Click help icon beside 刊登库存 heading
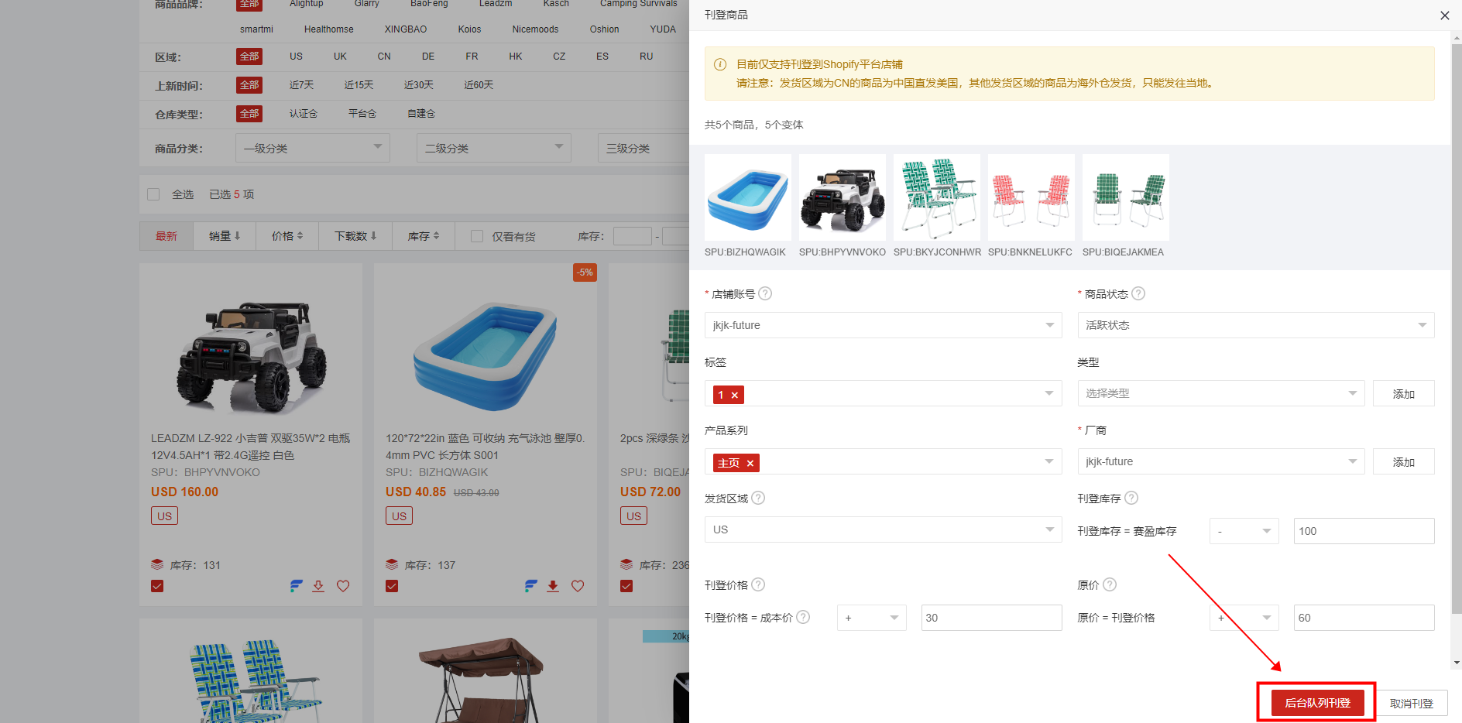This screenshot has height=723, width=1462. 1131,498
